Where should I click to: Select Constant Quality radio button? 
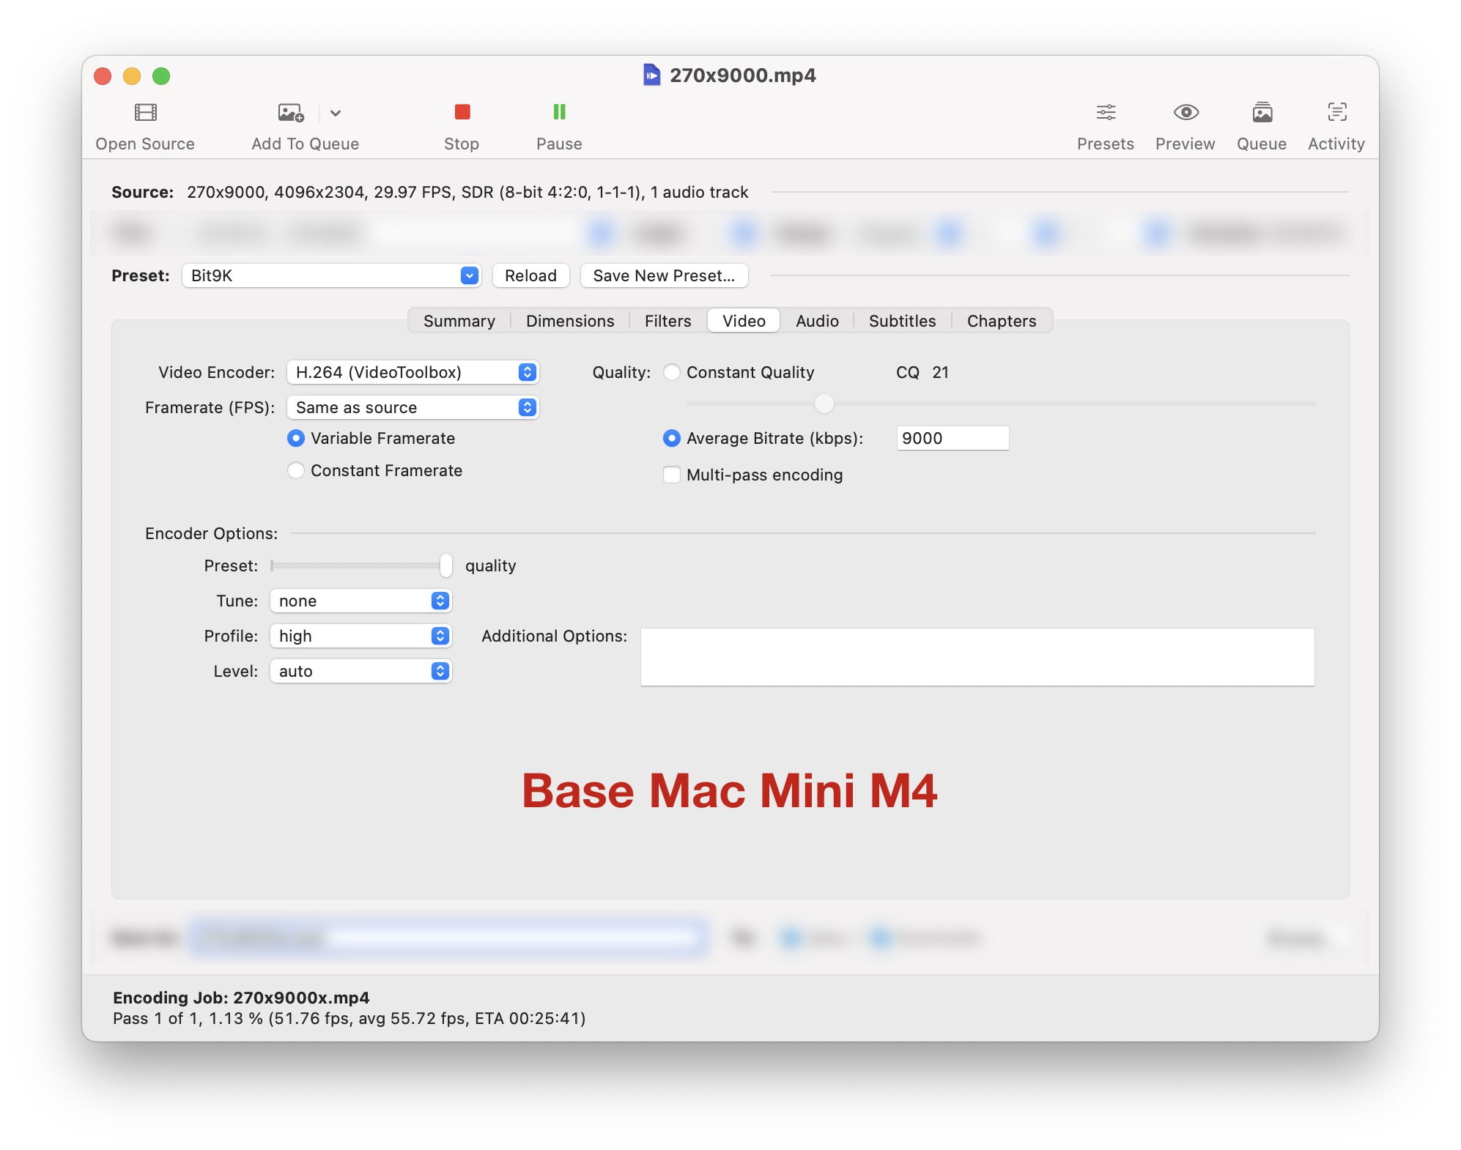(671, 372)
